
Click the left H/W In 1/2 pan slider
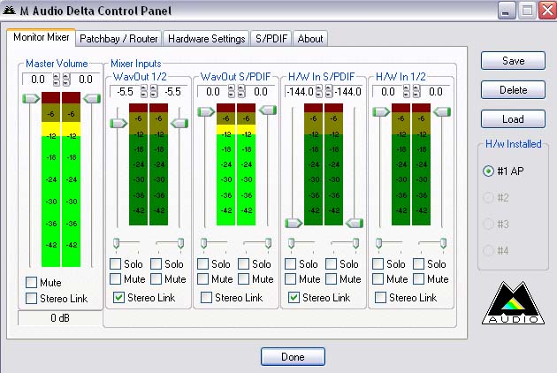point(378,243)
